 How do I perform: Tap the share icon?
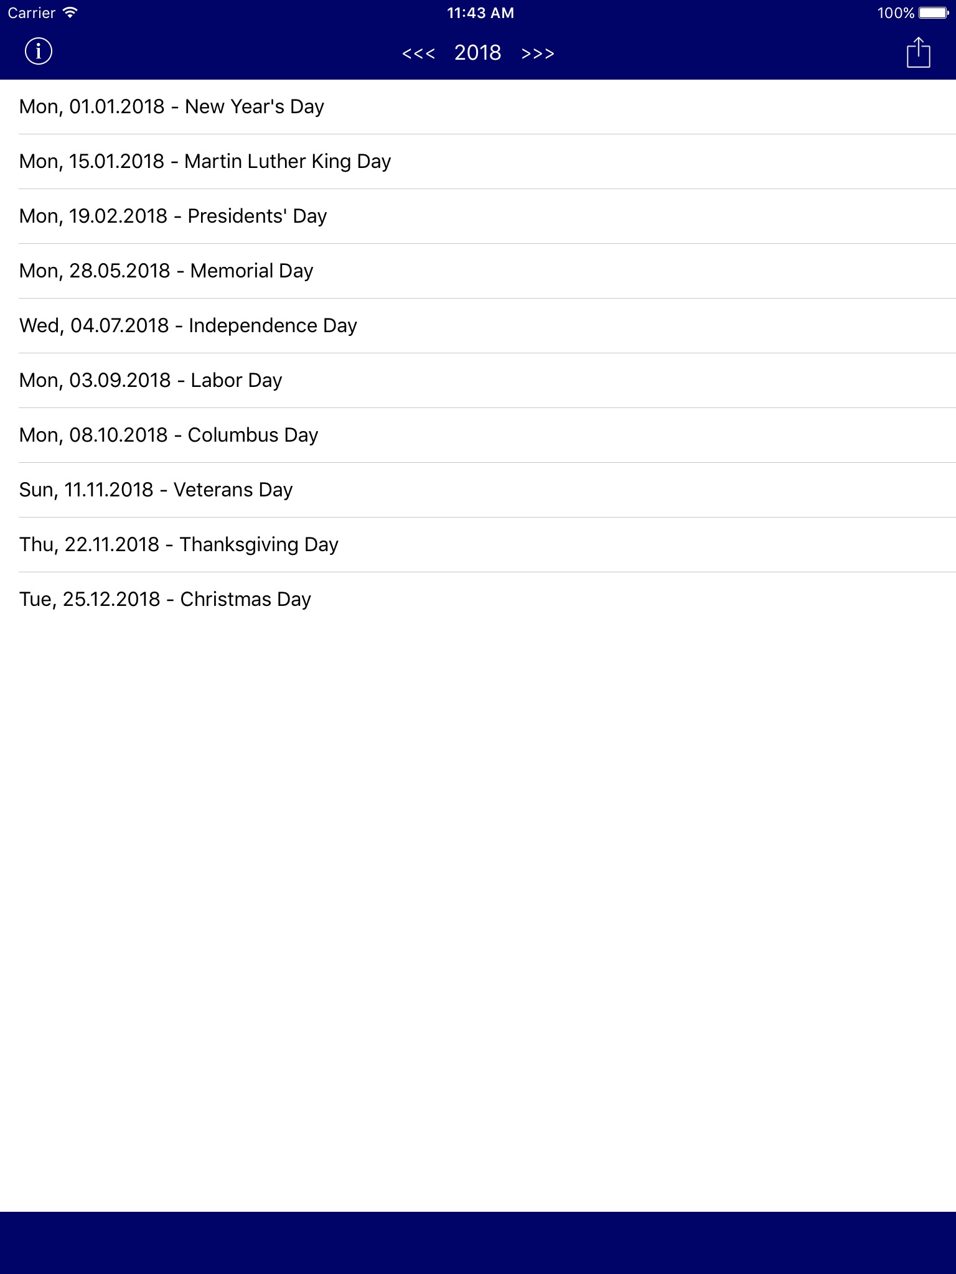[918, 52]
